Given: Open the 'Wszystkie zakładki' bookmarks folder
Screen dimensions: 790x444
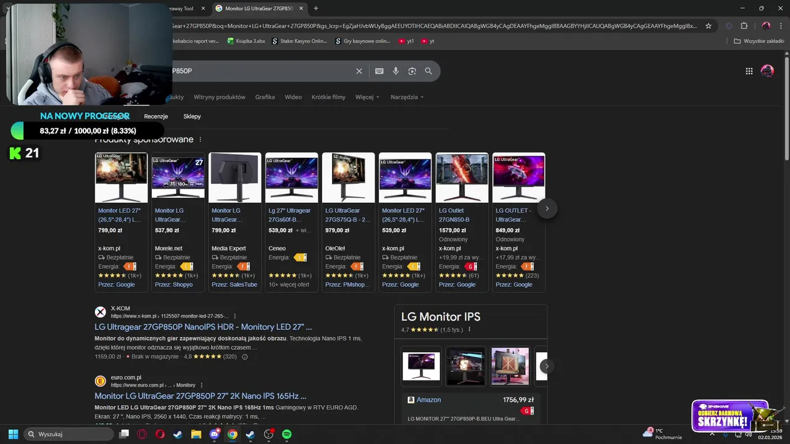Looking at the screenshot, I should coord(759,41).
